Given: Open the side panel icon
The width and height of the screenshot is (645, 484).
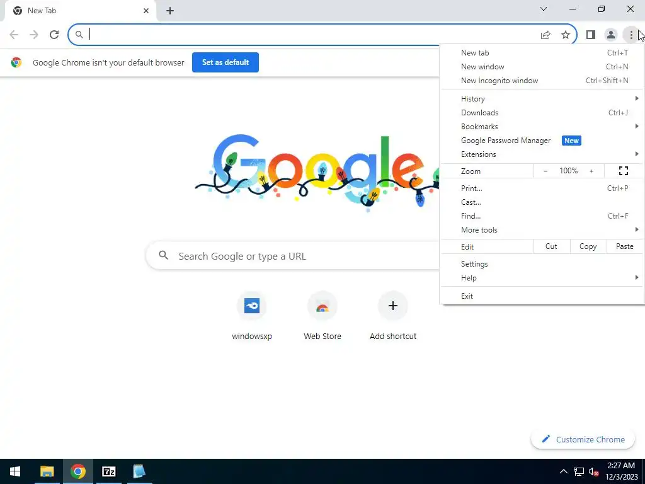Looking at the screenshot, I should click(591, 35).
